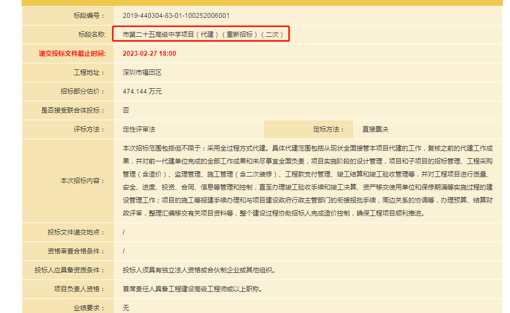
Task: Click the estimated price 474.144 万元
Action: 142,92
